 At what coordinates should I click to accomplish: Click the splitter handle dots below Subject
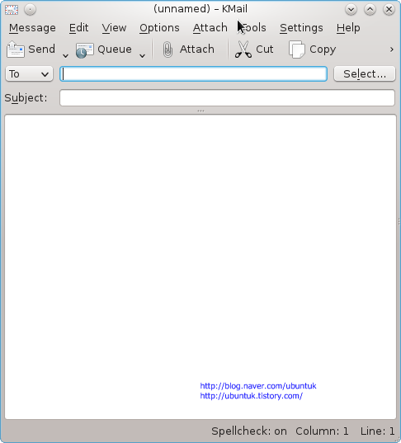(x=200, y=111)
